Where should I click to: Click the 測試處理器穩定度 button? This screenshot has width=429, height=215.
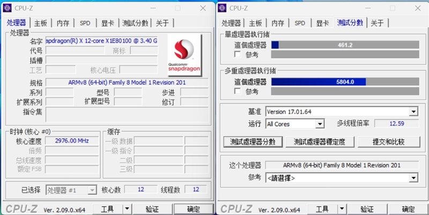click(320, 142)
